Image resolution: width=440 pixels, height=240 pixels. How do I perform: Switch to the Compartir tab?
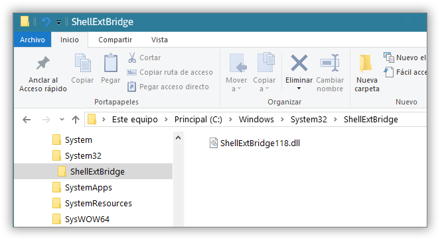point(115,40)
